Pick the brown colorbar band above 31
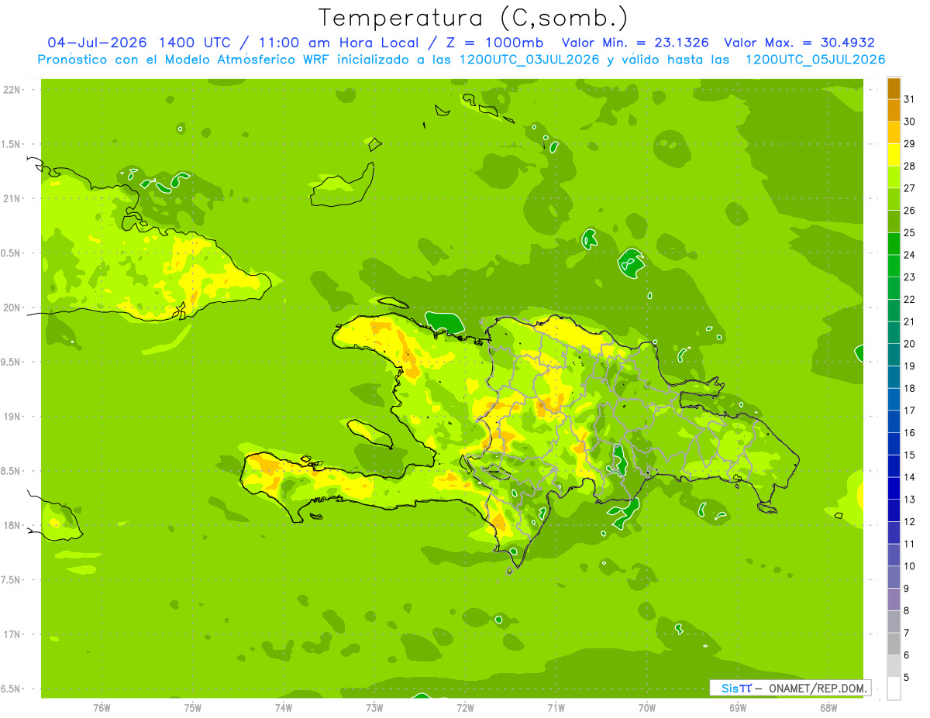Screen dimensions: 930x718 click(894, 88)
